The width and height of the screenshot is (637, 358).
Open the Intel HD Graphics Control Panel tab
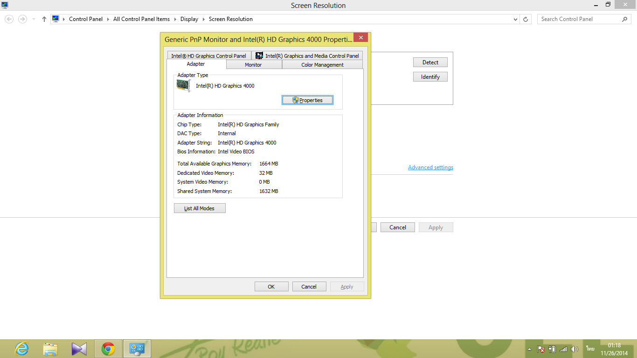pyautogui.click(x=208, y=56)
